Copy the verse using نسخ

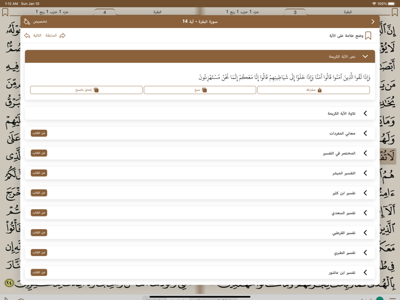pos(200,90)
